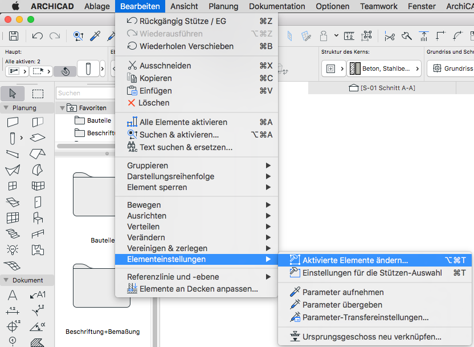Collapse the Favoriten tree folder

point(62,108)
